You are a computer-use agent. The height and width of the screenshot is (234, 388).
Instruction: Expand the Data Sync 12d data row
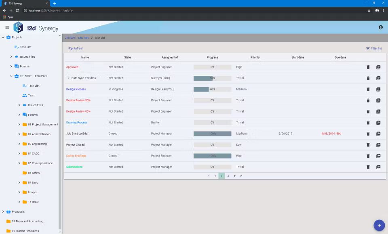(69, 78)
